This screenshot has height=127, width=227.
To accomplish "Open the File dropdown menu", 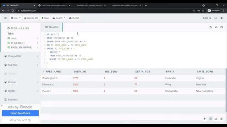I will (x=16, y=18).
